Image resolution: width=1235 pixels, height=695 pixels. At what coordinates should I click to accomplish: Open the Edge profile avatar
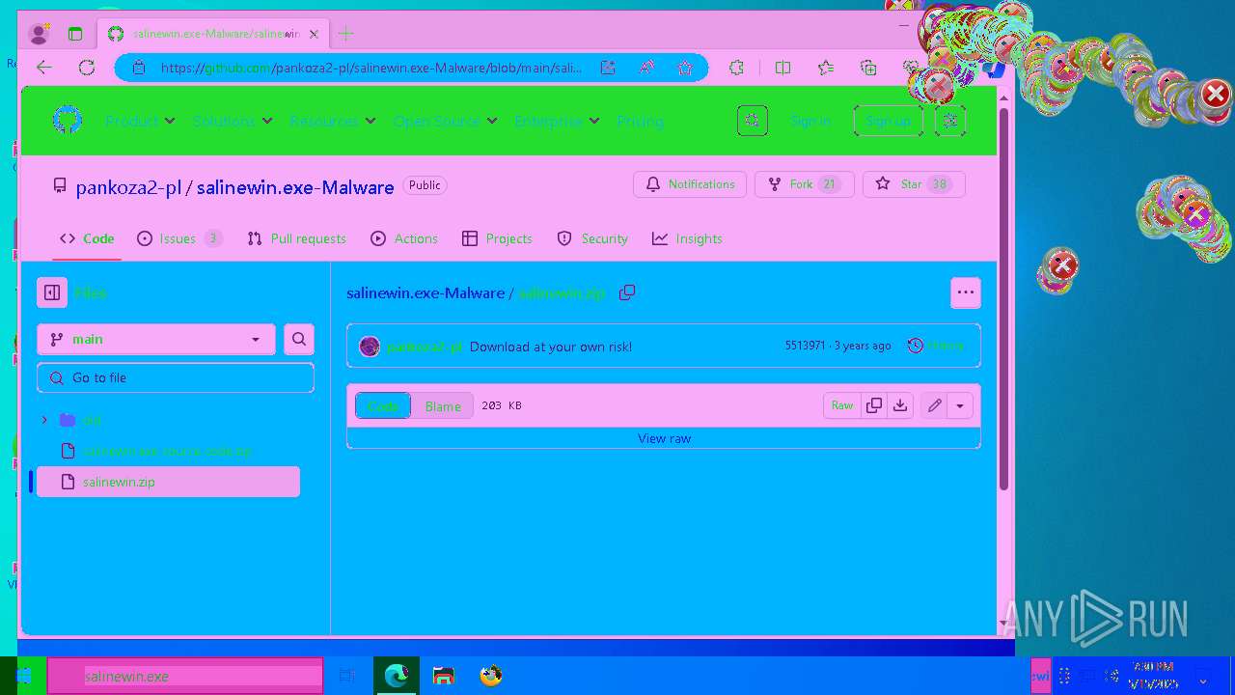(x=40, y=34)
